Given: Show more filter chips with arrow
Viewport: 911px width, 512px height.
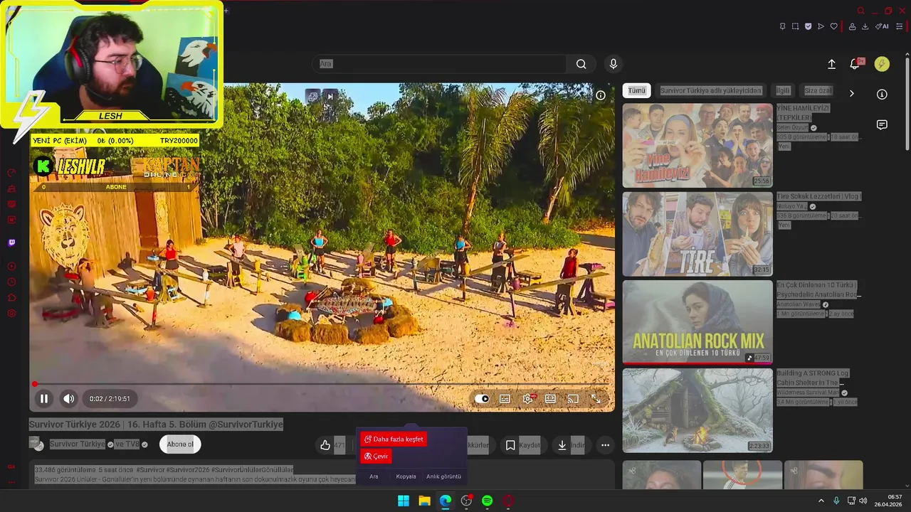Looking at the screenshot, I should coord(851,93).
